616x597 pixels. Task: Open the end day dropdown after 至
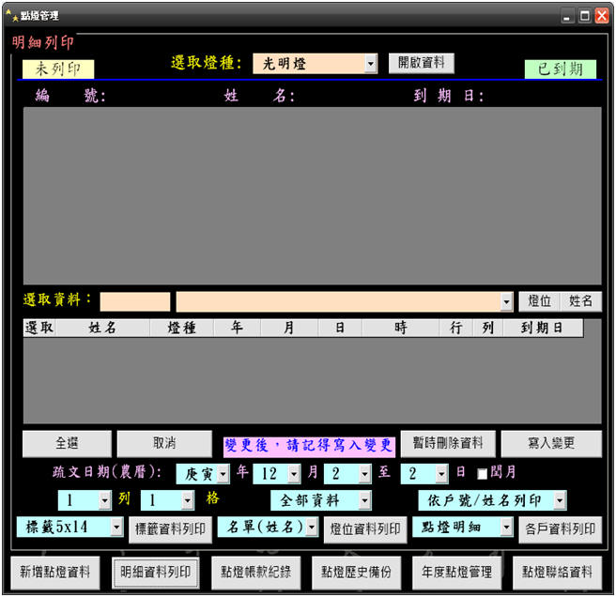pyautogui.click(x=441, y=474)
